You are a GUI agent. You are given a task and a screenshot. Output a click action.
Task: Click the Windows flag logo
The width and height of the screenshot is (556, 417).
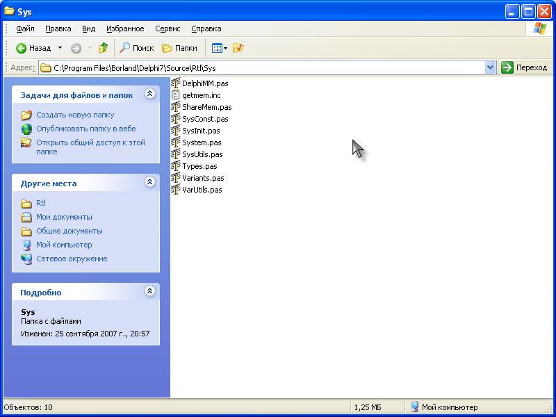pyautogui.click(x=539, y=28)
